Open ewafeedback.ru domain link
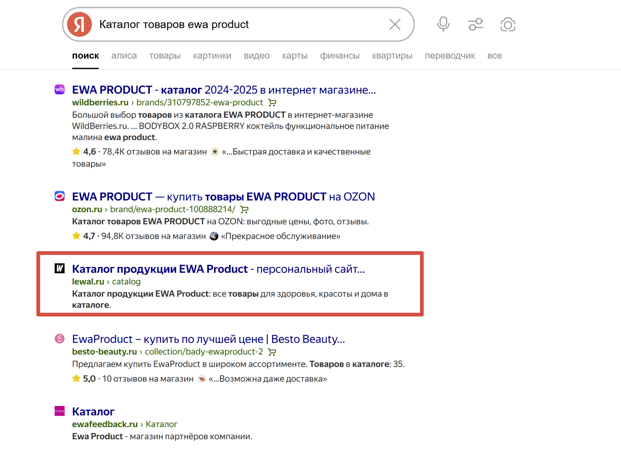 [x=105, y=424]
